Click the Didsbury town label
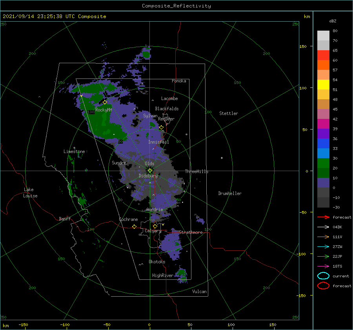The width and height of the screenshot is (353, 330). click(x=148, y=176)
